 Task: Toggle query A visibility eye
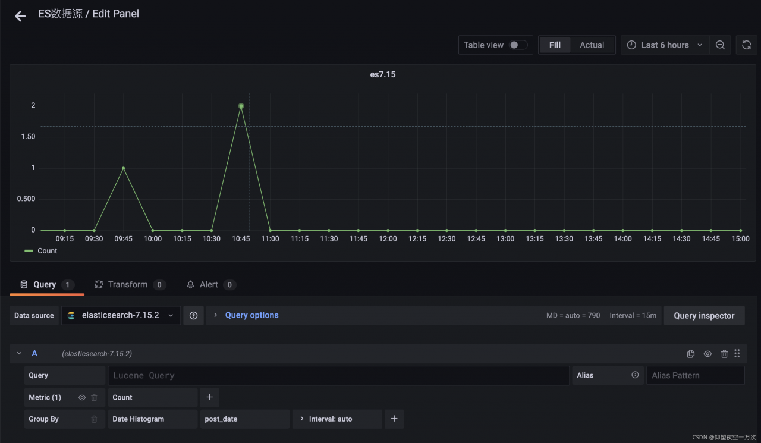pos(707,354)
